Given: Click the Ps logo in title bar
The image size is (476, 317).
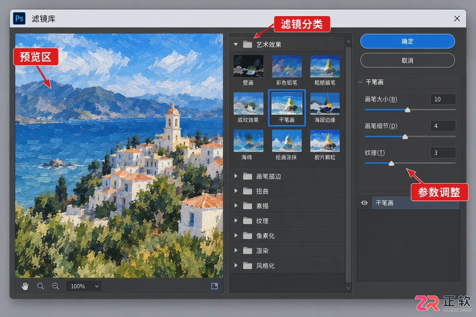Looking at the screenshot, I should (20, 18).
